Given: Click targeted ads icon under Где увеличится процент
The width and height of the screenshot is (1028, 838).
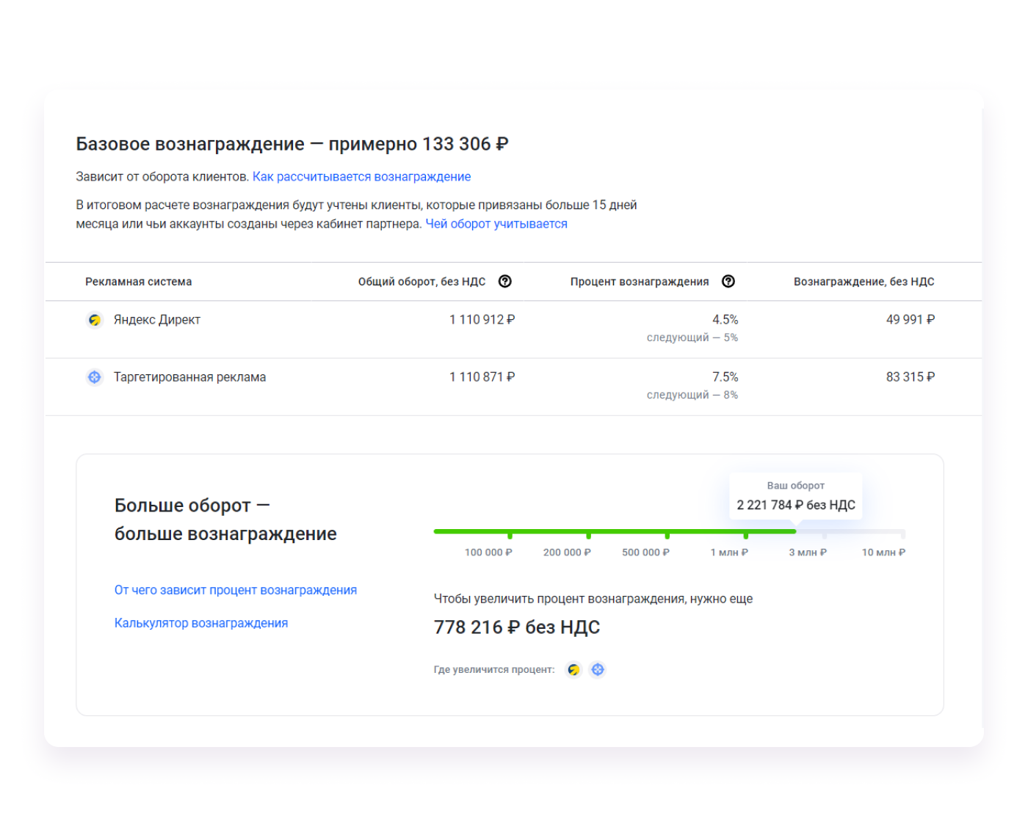Looking at the screenshot, I should point(598,669).
